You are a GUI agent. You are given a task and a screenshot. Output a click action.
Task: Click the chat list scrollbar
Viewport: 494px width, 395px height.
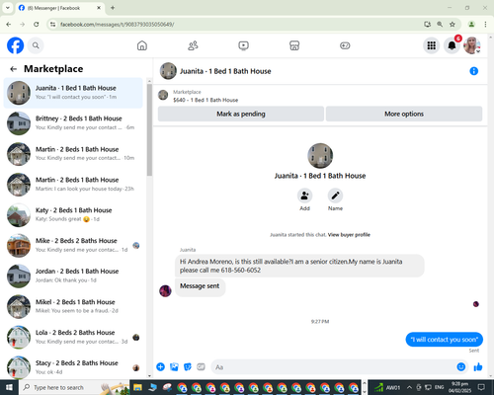(x=149, y=130)
